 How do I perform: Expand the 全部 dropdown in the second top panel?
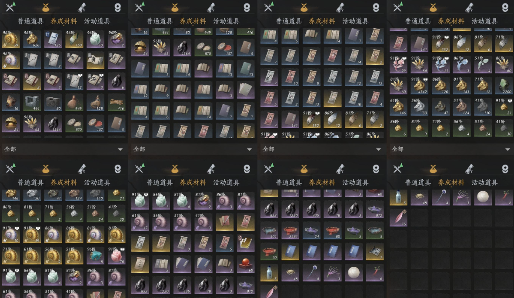tap(193, 149)
